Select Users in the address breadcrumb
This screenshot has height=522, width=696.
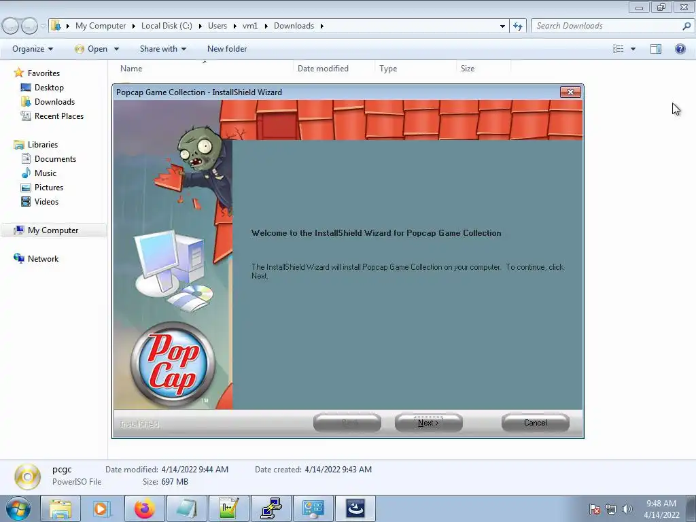pos(217,26)
